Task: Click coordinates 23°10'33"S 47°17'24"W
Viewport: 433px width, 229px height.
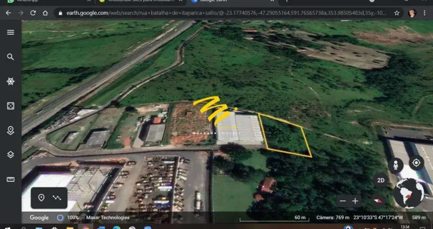Action: pos(378,217)
